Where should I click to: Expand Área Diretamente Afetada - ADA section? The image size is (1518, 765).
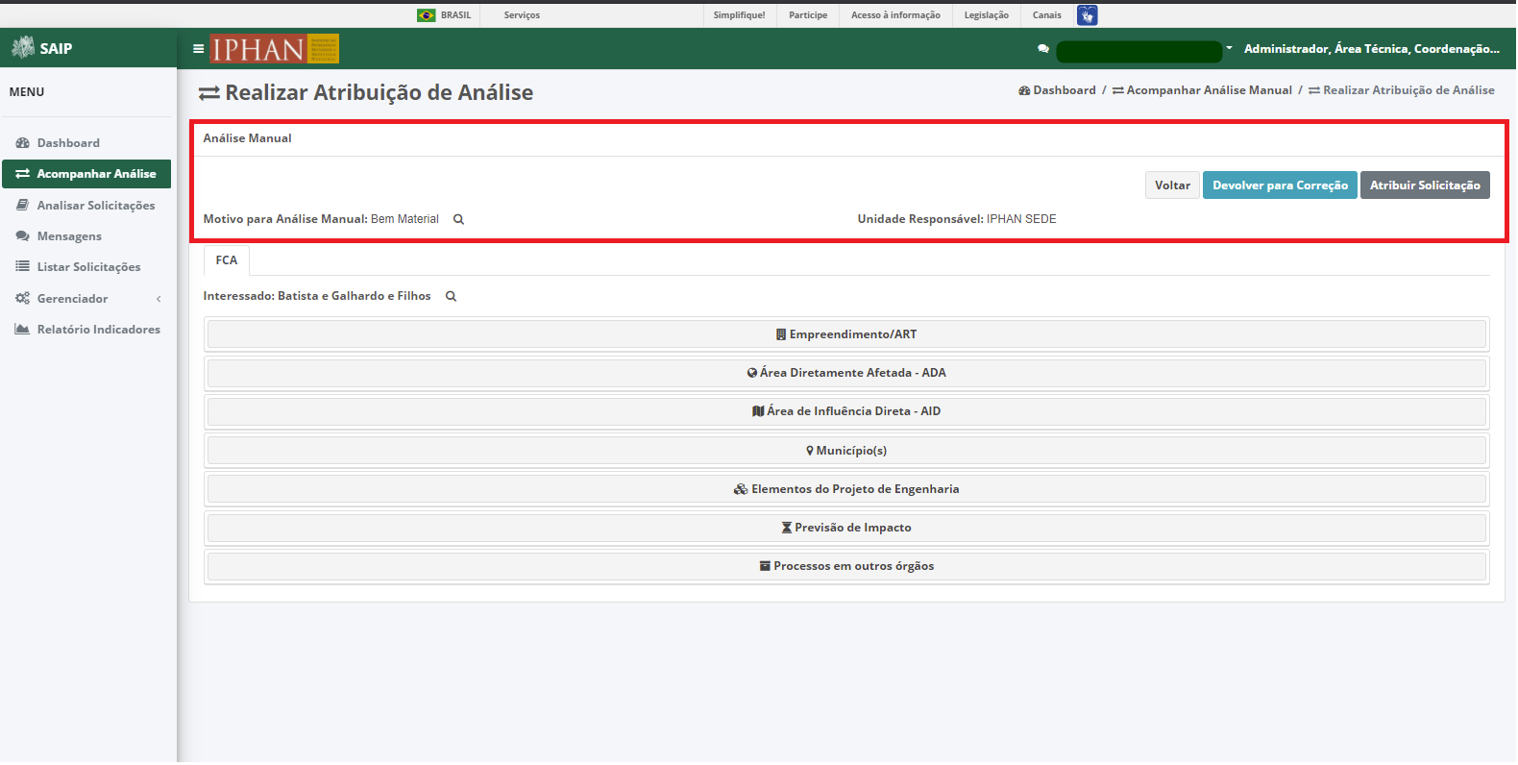pyautogui.click(x=846, y=373)
